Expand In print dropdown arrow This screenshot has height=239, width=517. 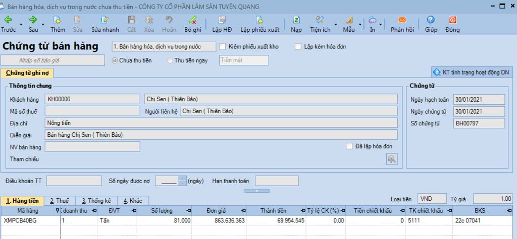point(381,25)
